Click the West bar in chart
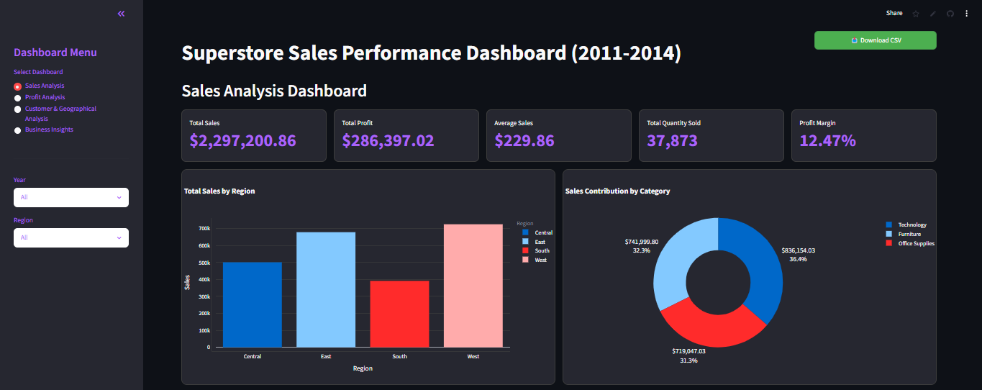Viewport: 982px width, 390px height. 473,286
